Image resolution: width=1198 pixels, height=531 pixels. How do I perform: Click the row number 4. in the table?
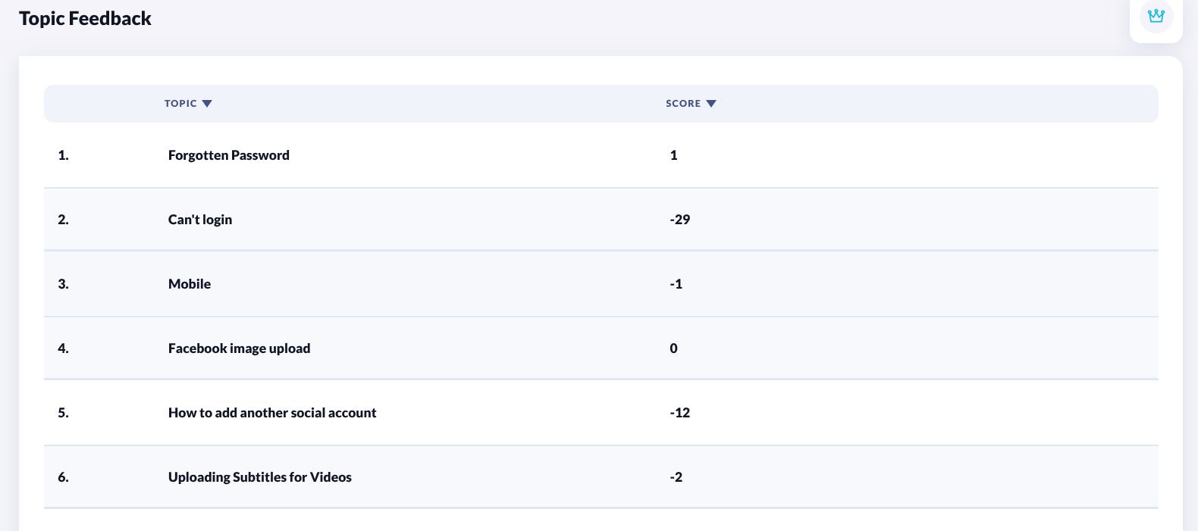[63, 348]
